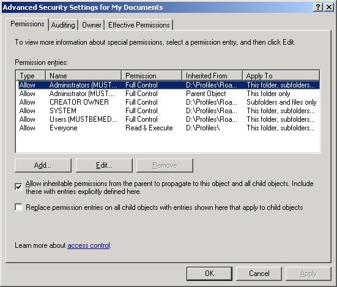Image resolution: width=337 pixels, height=287 pixels.
Task: Open the access control help link
Action: click(x=89, y=245)
